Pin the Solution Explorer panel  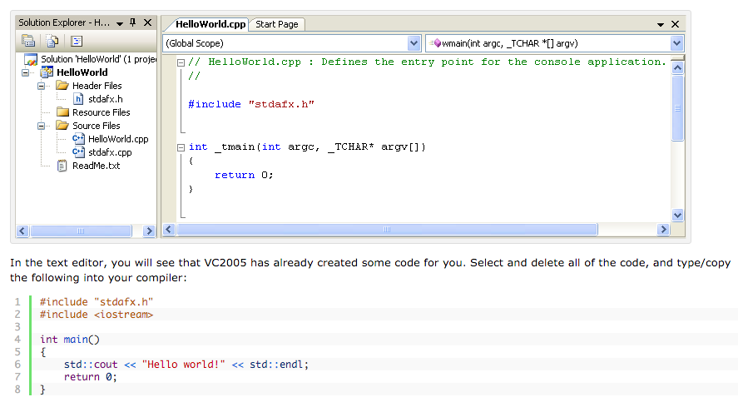point(133,22)
